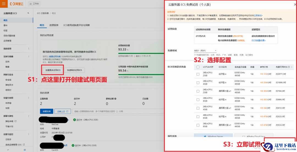297x152 pixels.
Task: Click the Windows logo in Windows Server option
Action: tap(205, 136)
